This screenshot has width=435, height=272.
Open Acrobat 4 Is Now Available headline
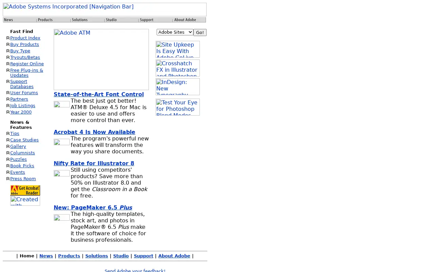pos(94,132)
